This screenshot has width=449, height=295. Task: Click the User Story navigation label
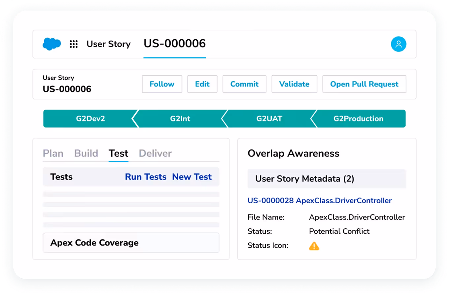pyautogui.click(x=109, y=44)
